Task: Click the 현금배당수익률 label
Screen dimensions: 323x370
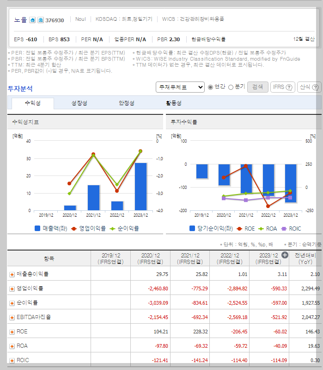Action: pos(208,39)
